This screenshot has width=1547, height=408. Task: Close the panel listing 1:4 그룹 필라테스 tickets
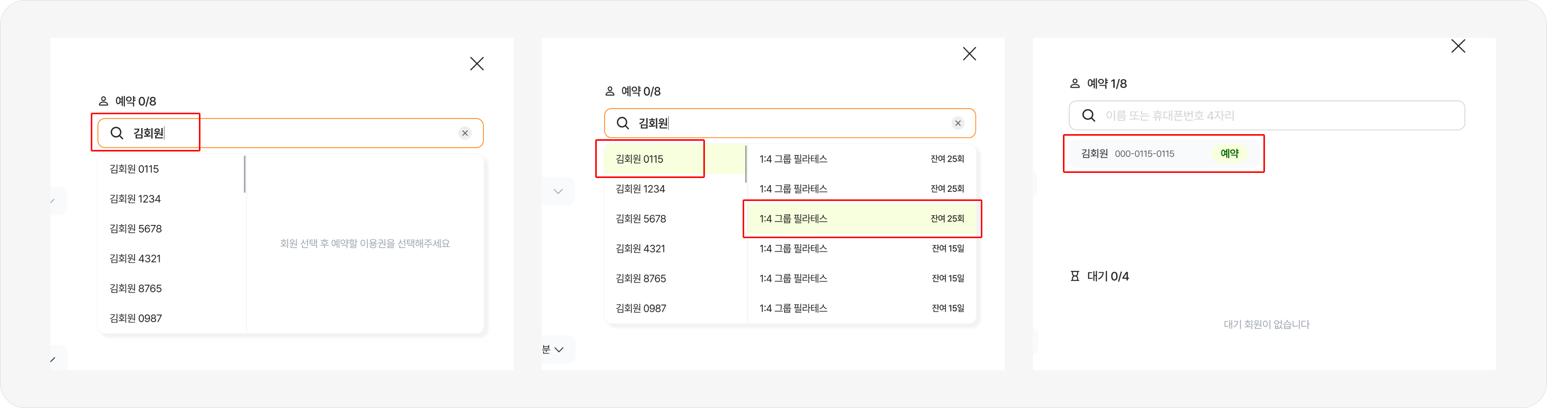[x=969, y=54]
